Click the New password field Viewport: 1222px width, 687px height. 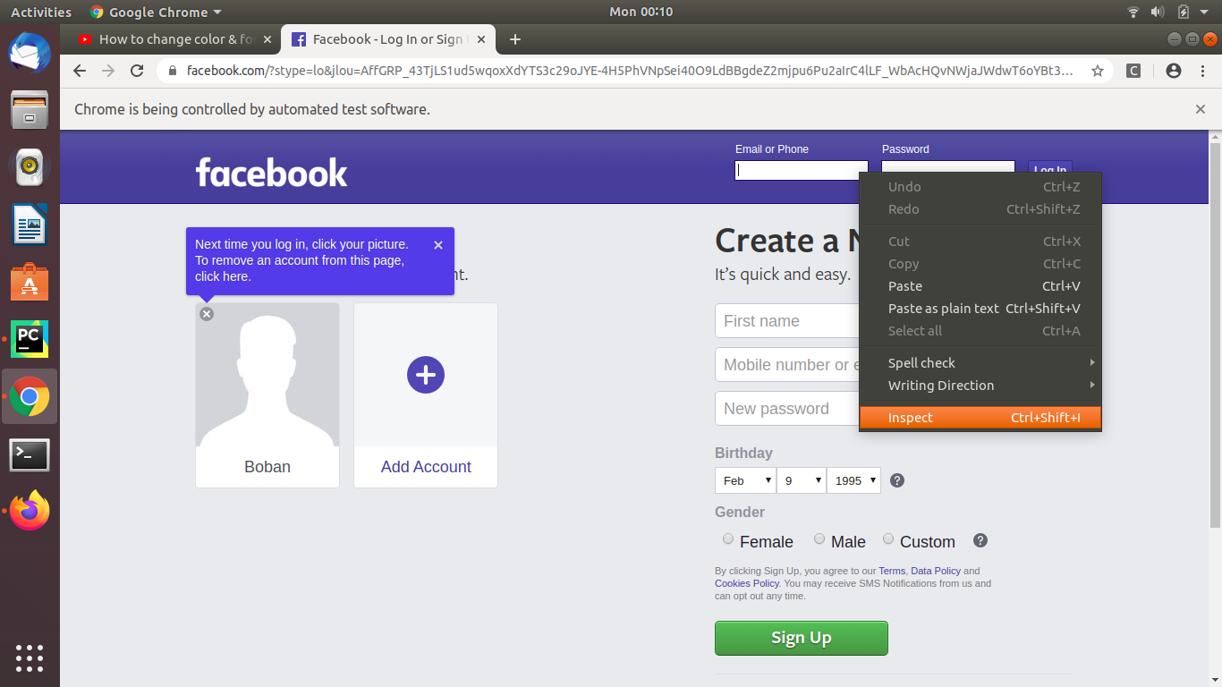pos(787,409)
